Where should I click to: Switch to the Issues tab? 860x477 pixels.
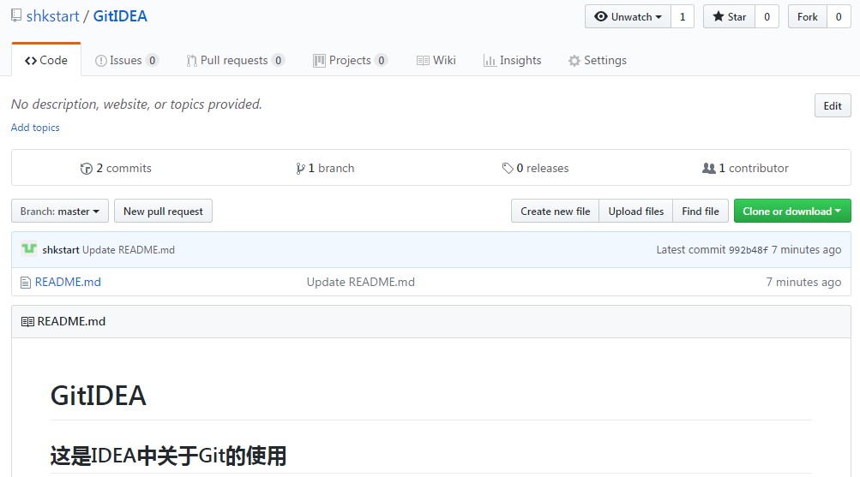(126, 60)
